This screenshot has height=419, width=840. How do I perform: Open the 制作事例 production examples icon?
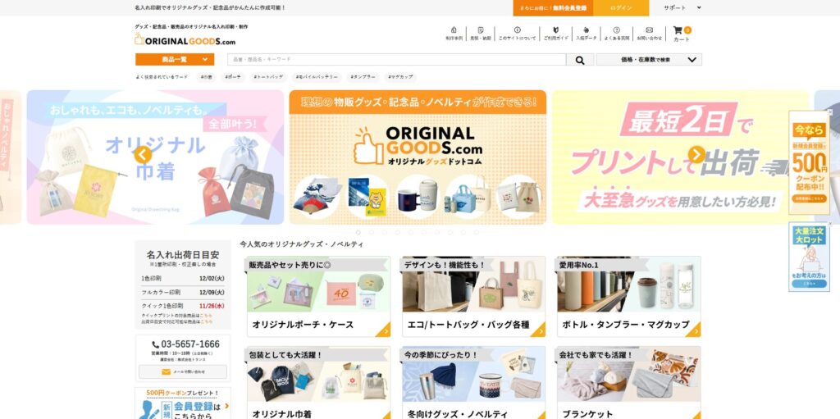[x=454, y=34]
